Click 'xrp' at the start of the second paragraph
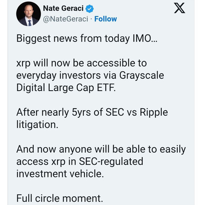The image size is (202, 205). pos(23,64)
